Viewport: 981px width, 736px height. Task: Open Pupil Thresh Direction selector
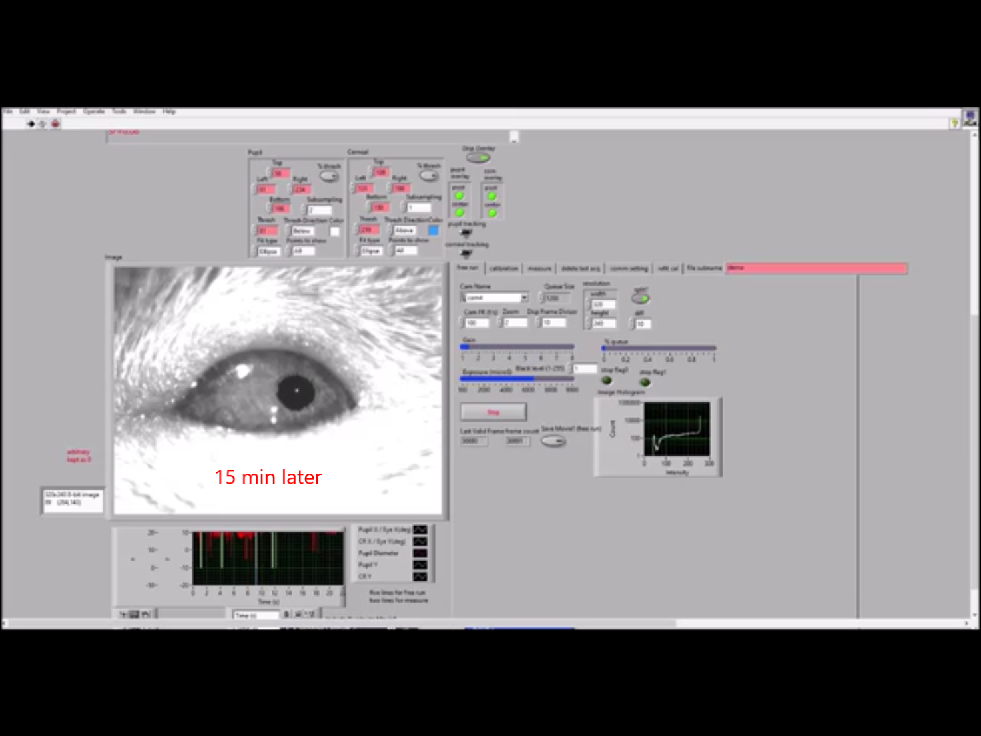click(303, 231)
